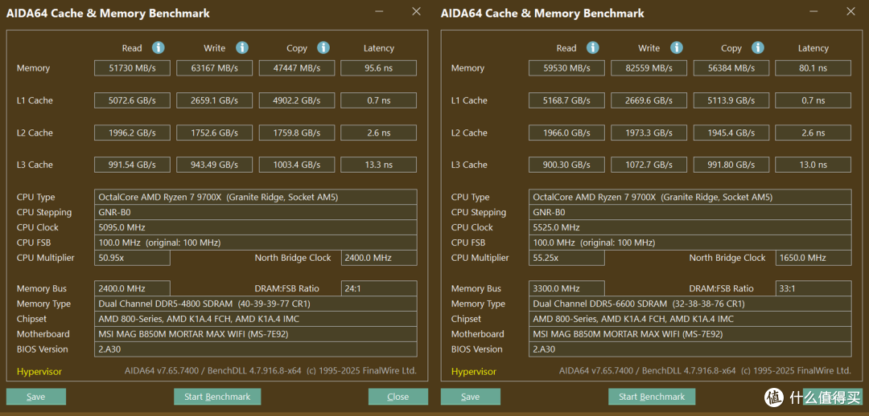Select Memory Latency value 80.1 ns
This screenshot has width=869, height=416.
point(813,68)
